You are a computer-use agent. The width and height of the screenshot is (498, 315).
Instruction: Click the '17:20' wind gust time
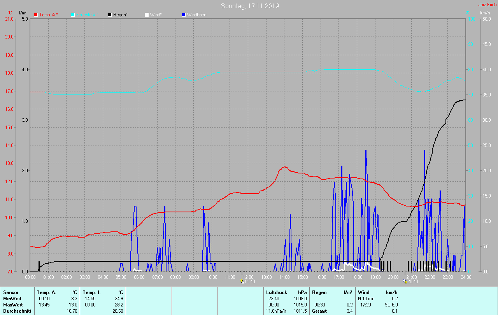click(366, 304)
